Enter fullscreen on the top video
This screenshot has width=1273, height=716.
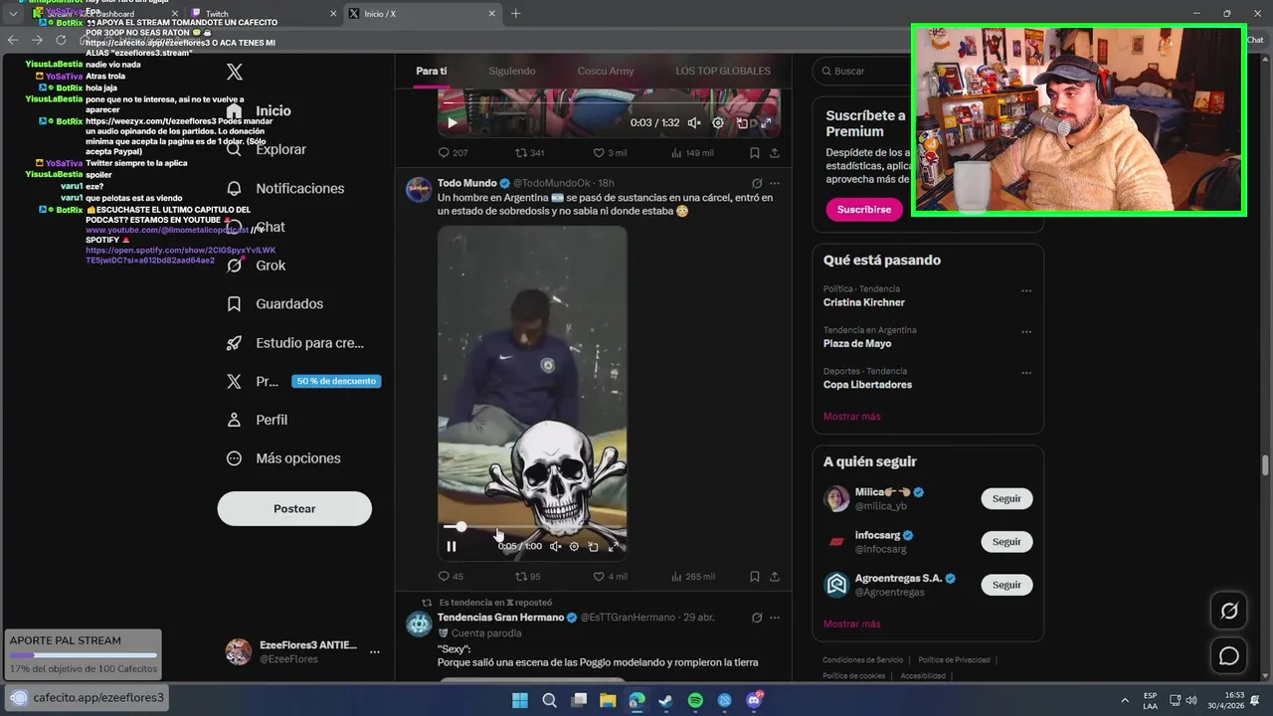point(766,122)
